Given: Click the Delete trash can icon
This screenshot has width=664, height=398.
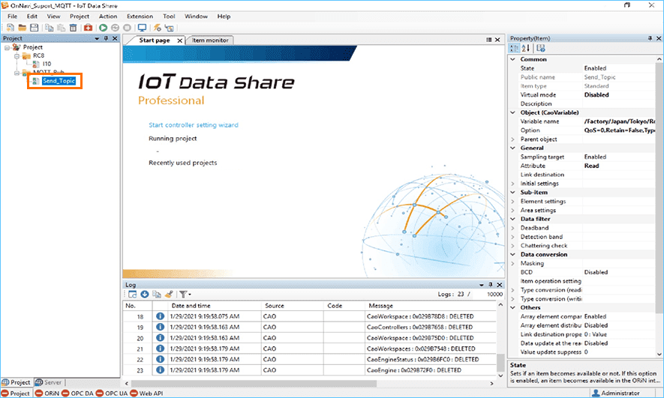Looking at the screenshot, I should pos(73,28).
